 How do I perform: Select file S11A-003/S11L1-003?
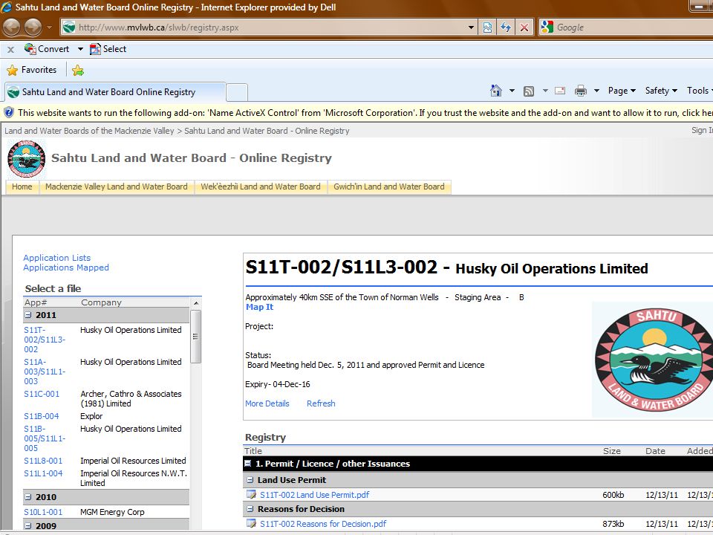pos(45,372)
